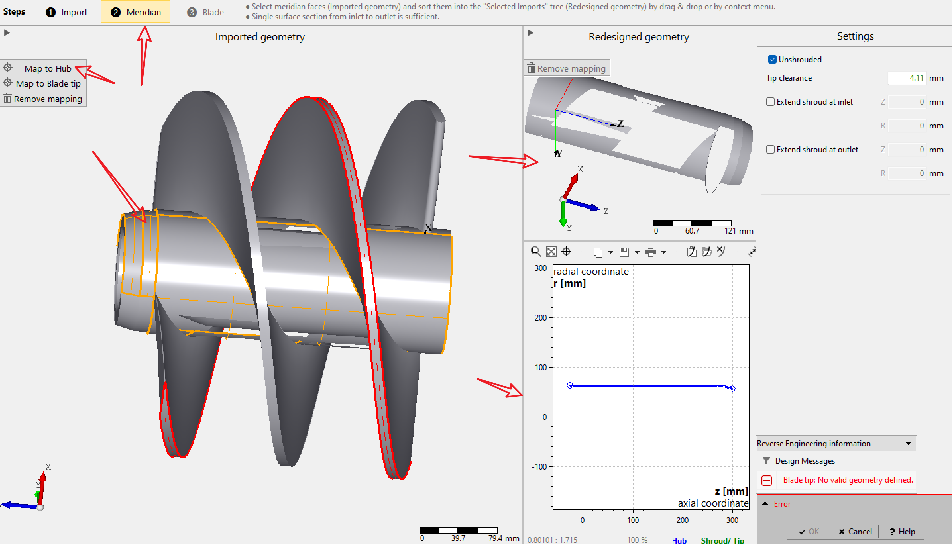Click the hub curve endpoint handle at outlet
Viewport: 952px width, 544px height.
[x=732, y=389]
